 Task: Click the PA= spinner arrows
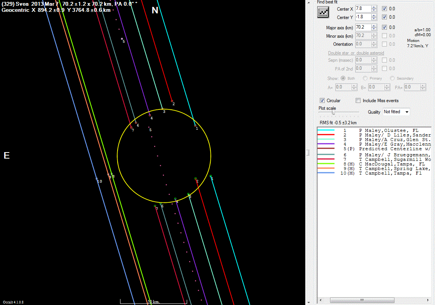[x=422, y=87]
